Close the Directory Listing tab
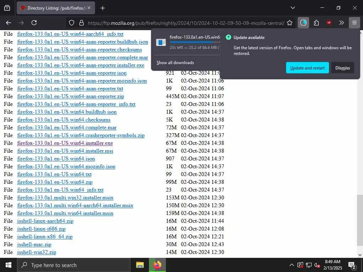363x272 pixels. click(x=89, y=8)
